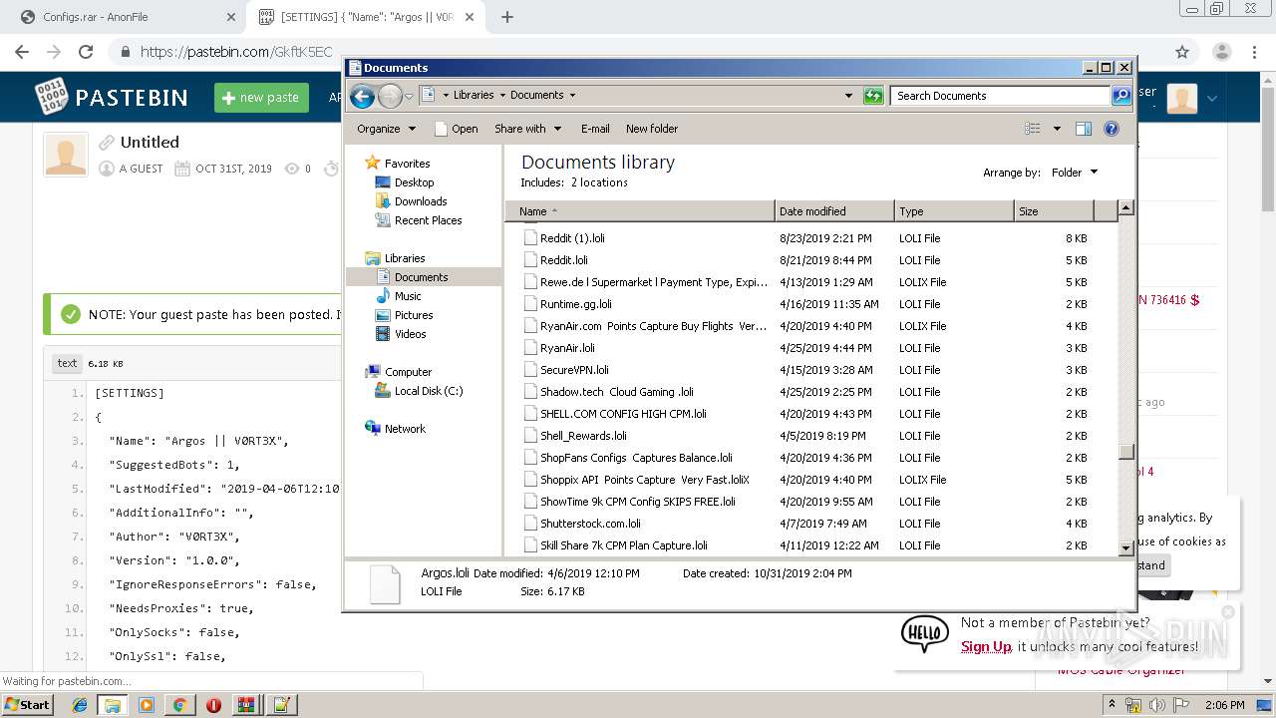Screen dimensions: 1276x718
Task: Click the forward navigation arrow in Explorer
Action: click(390, 96)
